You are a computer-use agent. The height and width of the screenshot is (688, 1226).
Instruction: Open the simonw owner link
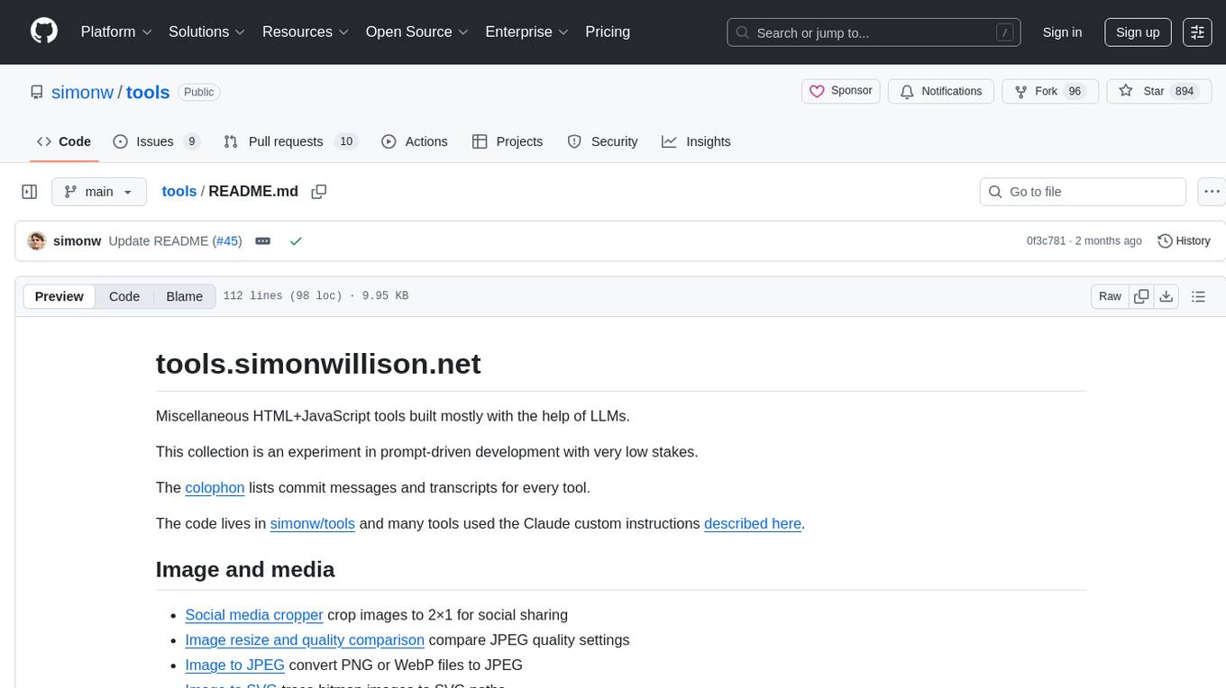coord(83,92)
